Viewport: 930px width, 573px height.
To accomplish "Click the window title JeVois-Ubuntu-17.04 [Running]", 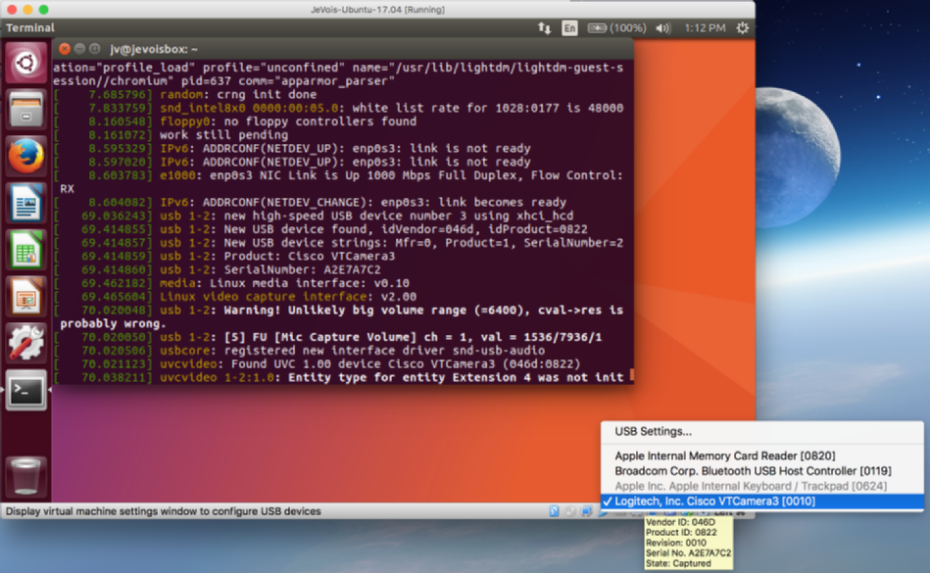I will tap(378, 10).
